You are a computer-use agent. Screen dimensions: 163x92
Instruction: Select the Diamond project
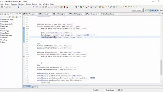[x=5, y=22]
